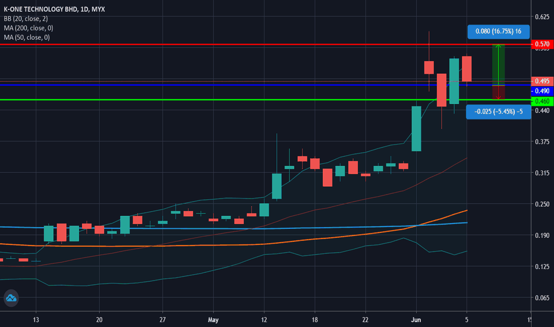Click the 12 date on time axis
Screen dimensions: 554x327
(264, 320)
